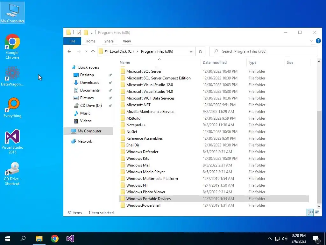The image size is (326, 245).
Task: Open CD Drive - Shortcut on desktop
Action: (x=12, y=174)
